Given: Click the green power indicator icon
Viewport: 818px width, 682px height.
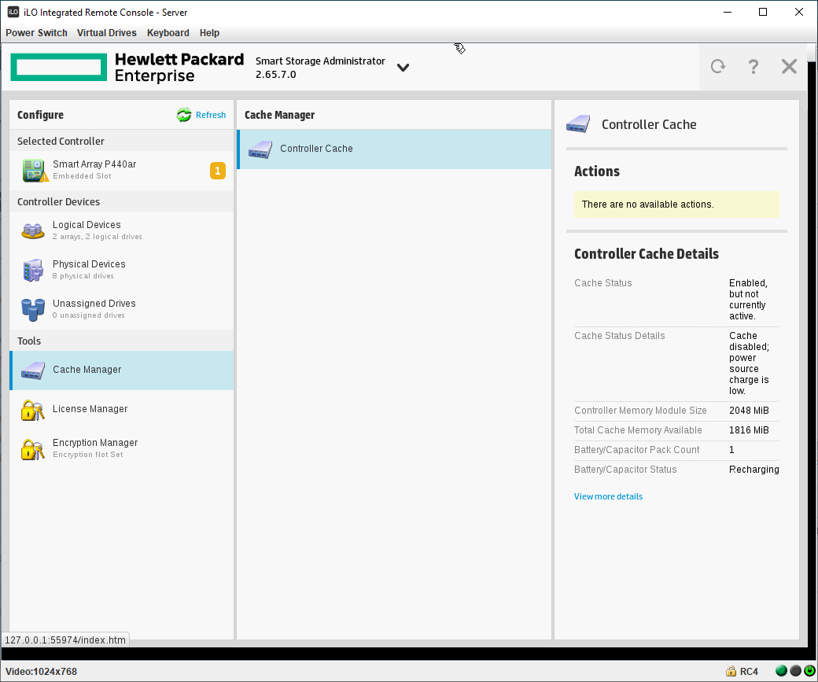Looking at the screenshot, I should click(809, 671).
